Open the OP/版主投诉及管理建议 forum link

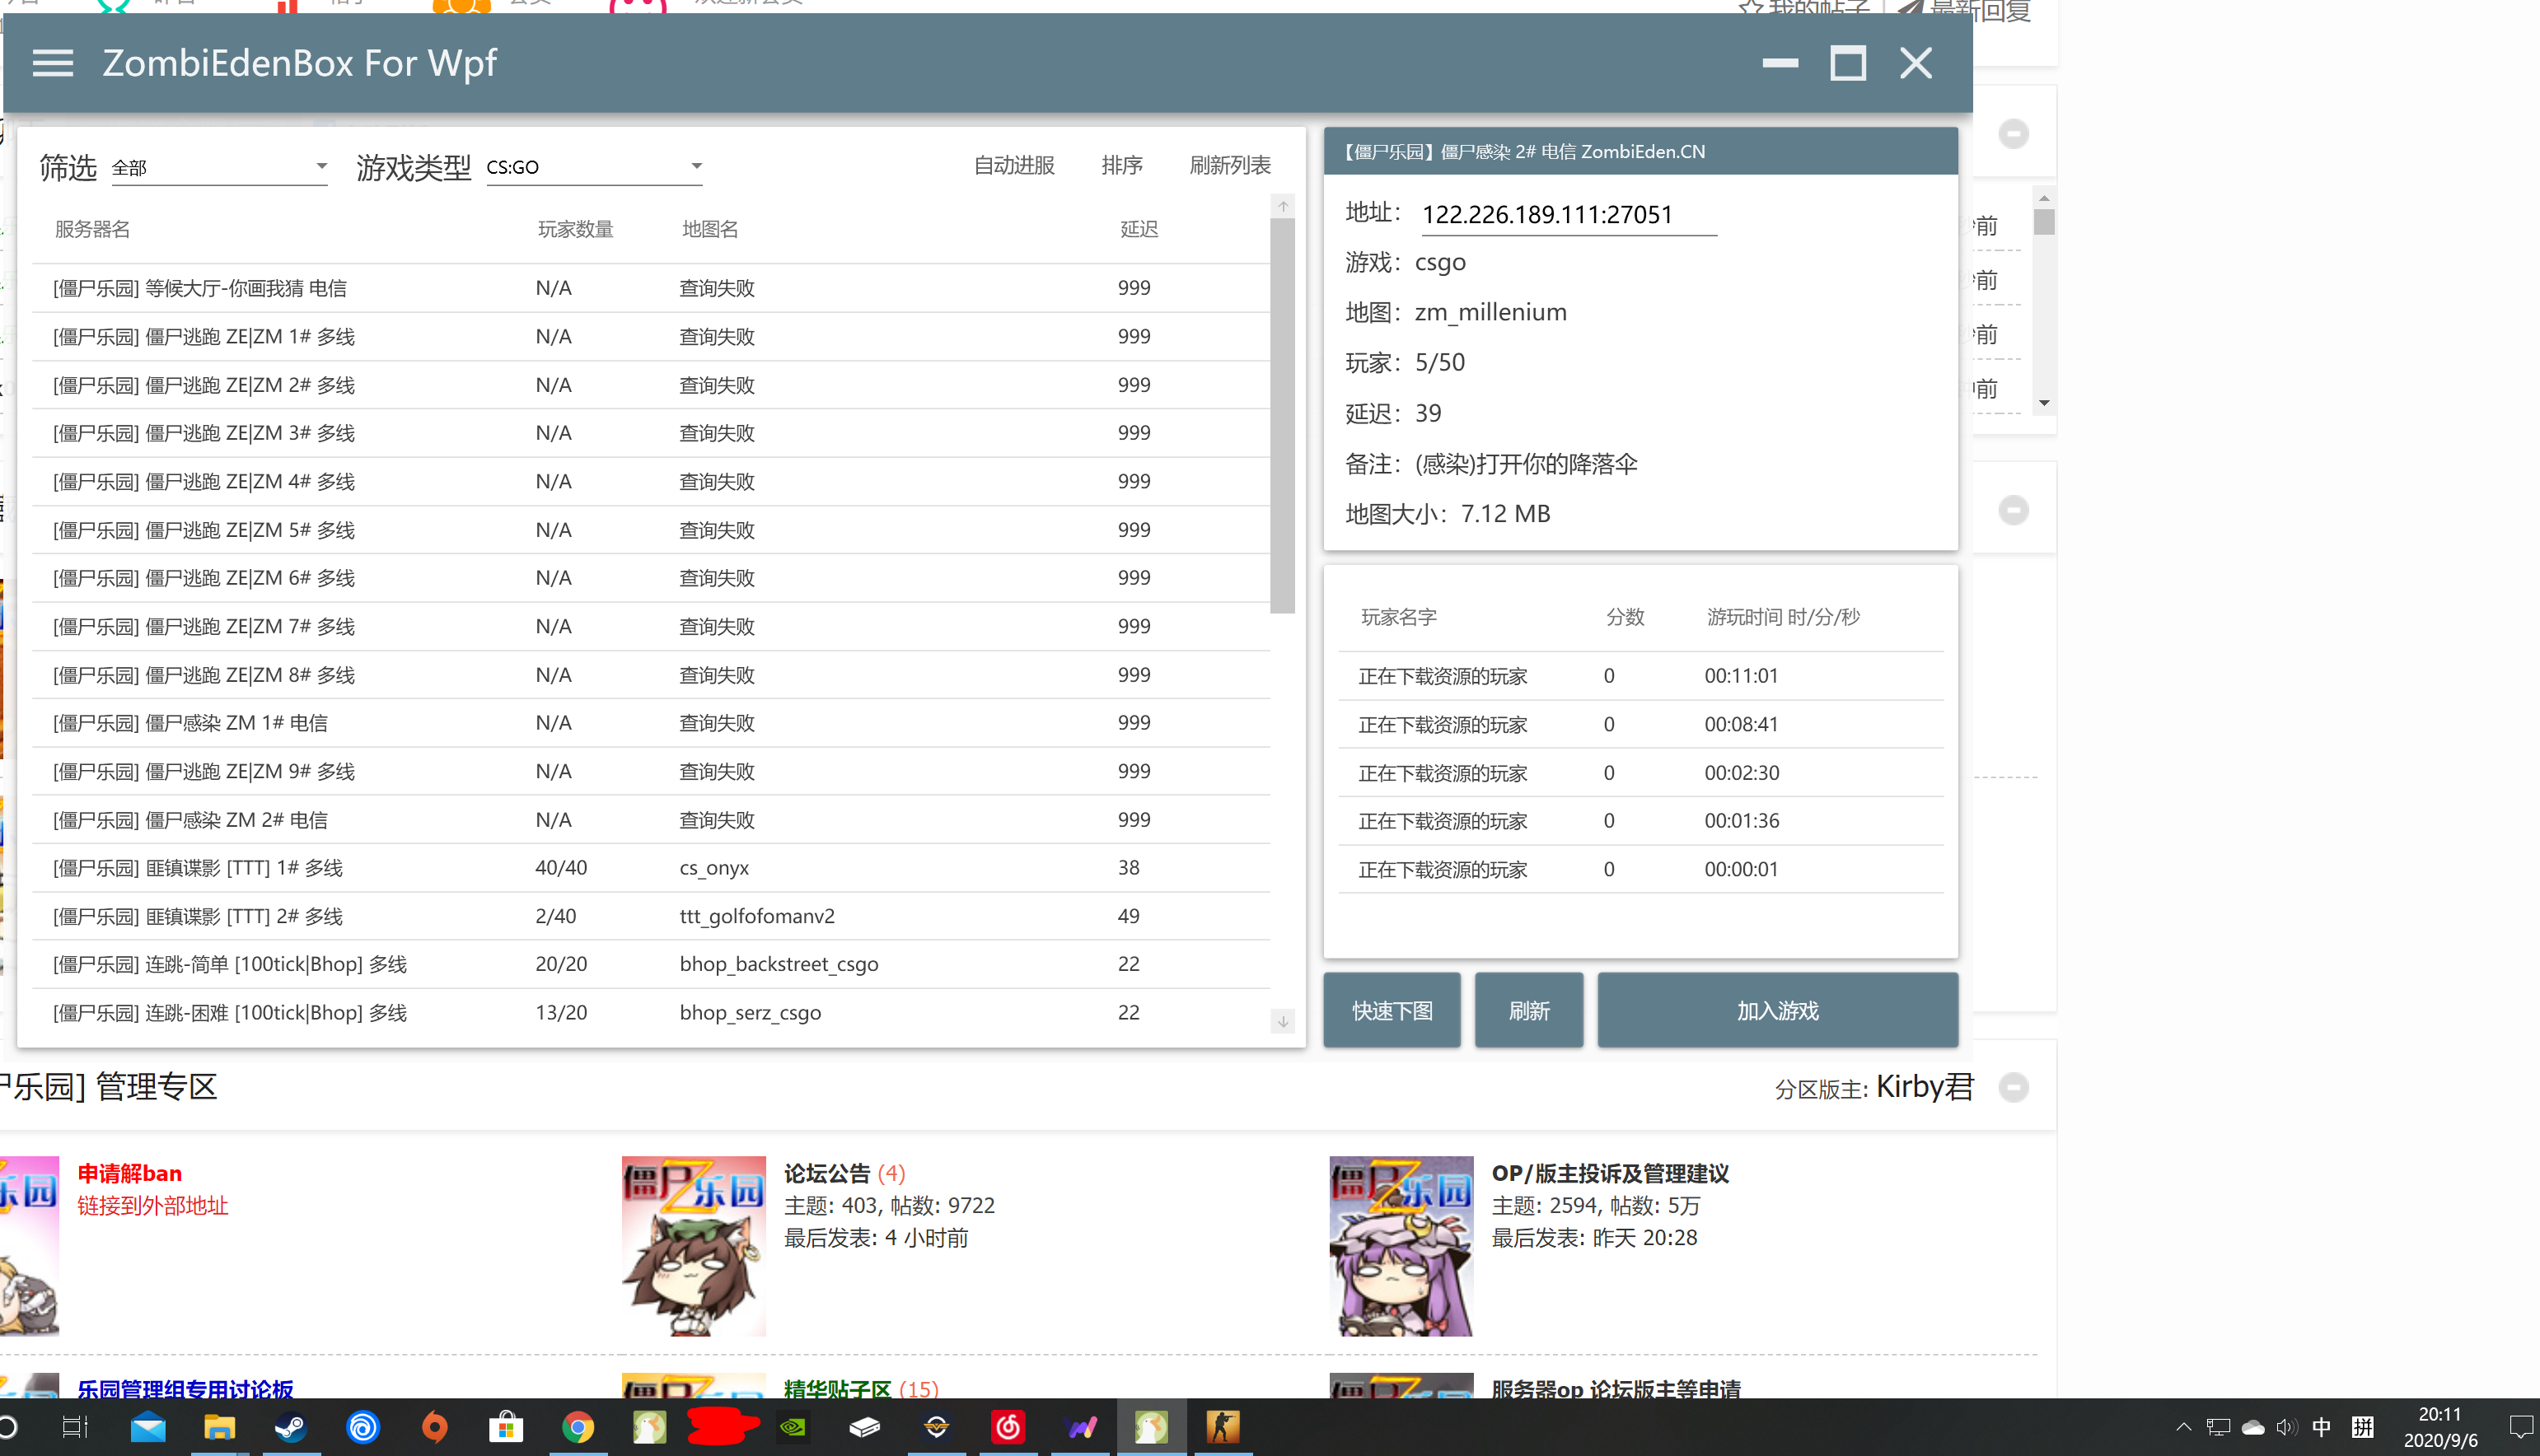click(1610, 1173)
